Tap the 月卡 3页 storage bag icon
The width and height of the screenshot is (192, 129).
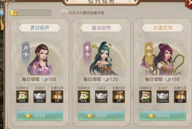point(57,97)
